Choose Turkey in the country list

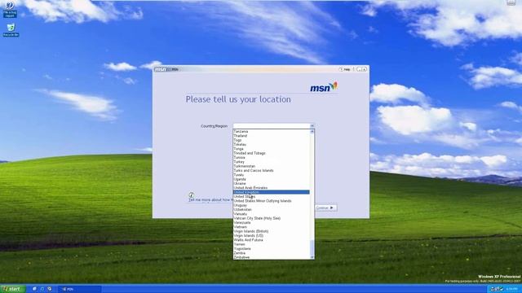pyautogui.click(x=272, y=162)
